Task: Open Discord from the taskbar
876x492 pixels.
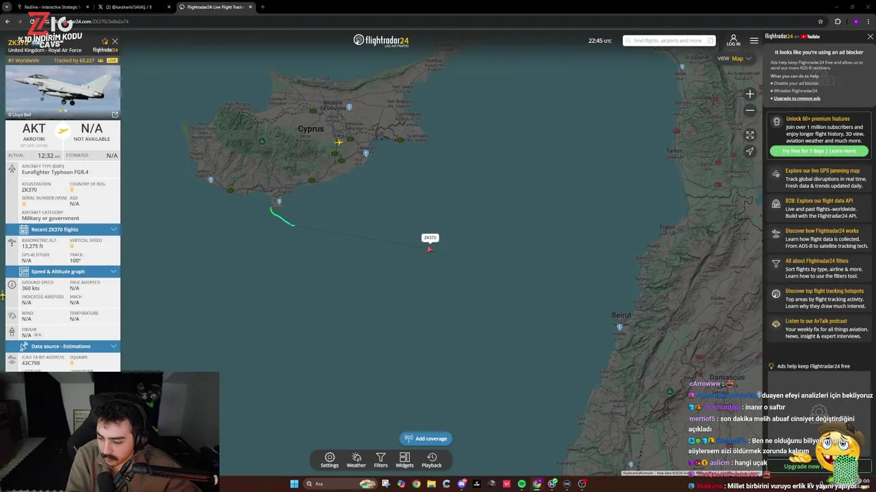Action: [462, 484]
